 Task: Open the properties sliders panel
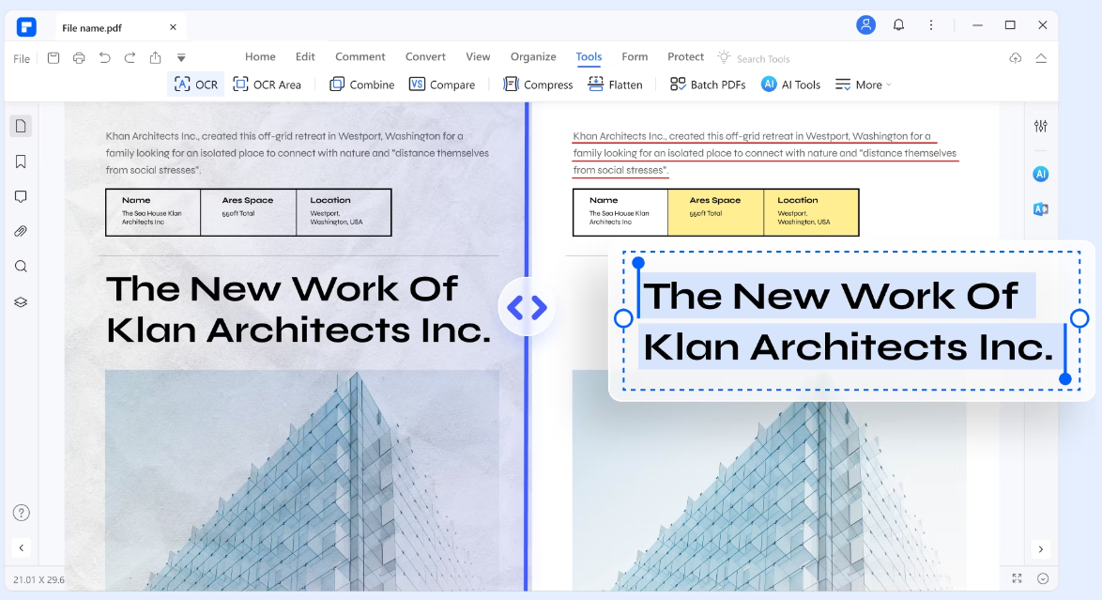tap(1041, 126)
